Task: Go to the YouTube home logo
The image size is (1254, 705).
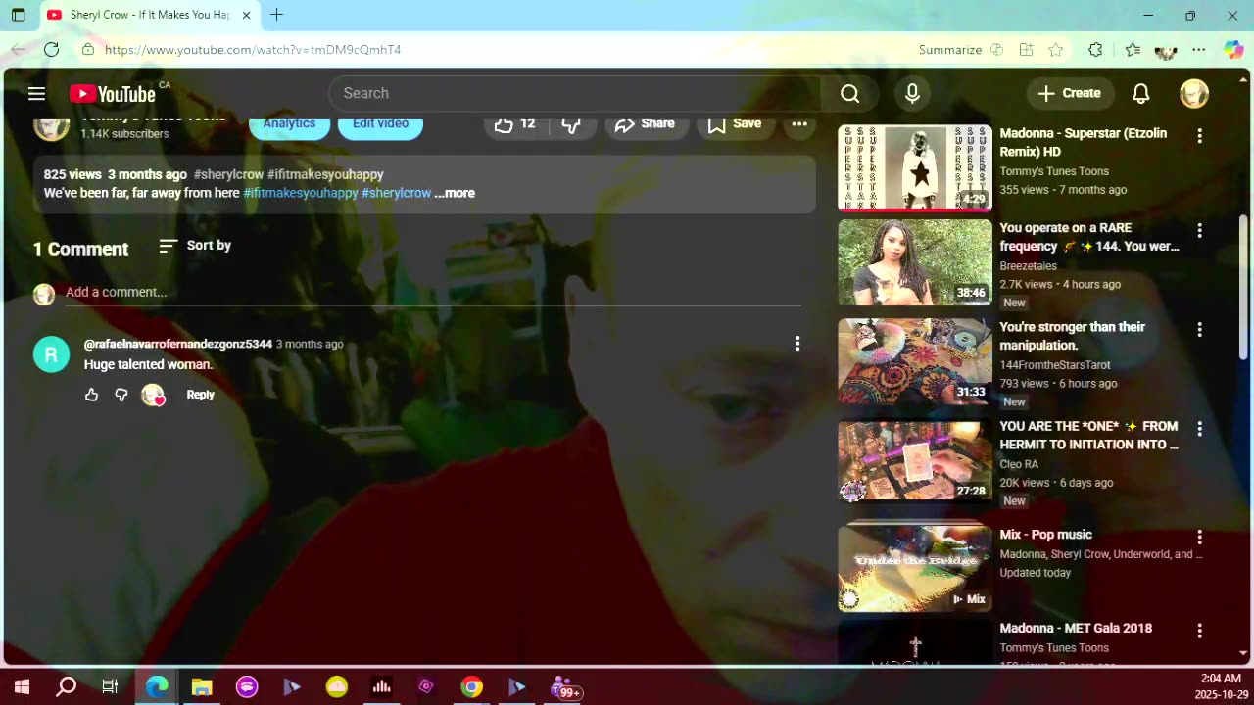Action: point(113,93)
